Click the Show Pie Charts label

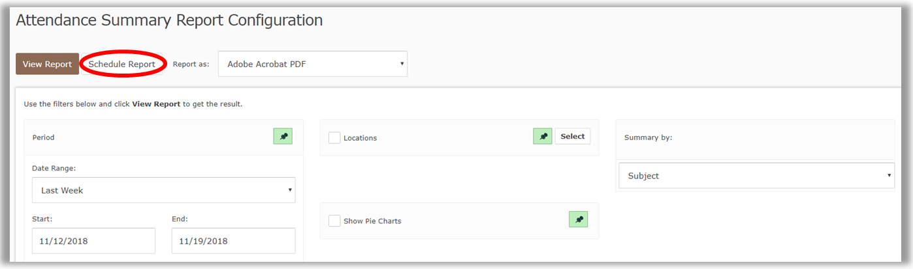coord(372,221)
